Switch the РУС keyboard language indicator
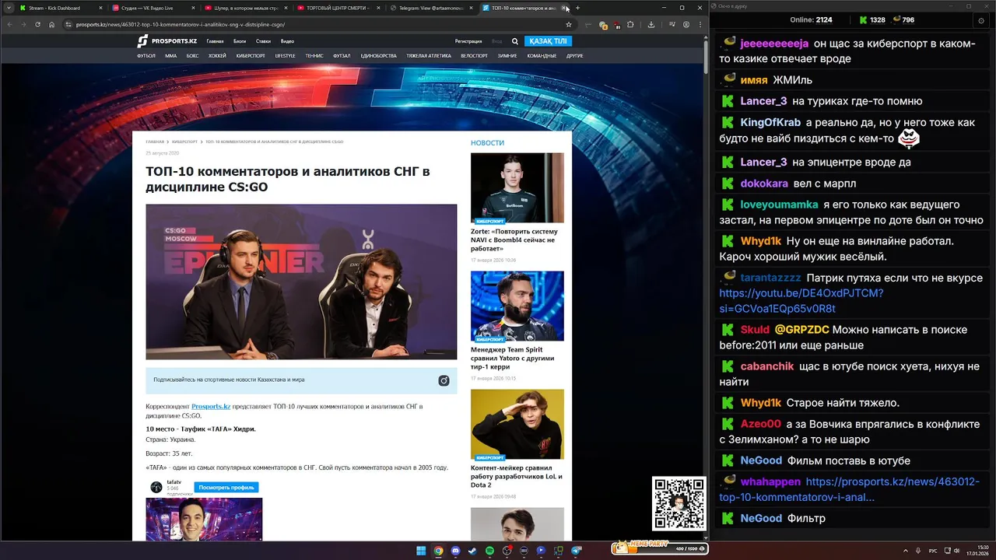The image size is (996, 560). pyautogui.click(x=933, y=551)
